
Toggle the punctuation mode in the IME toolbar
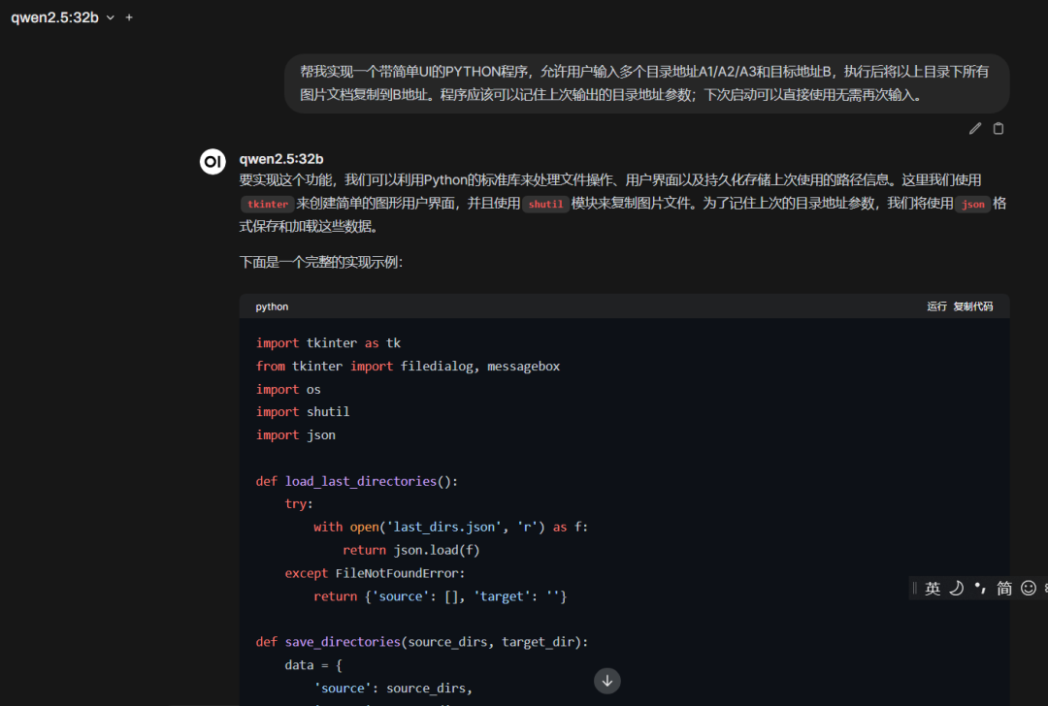(980, 588)
